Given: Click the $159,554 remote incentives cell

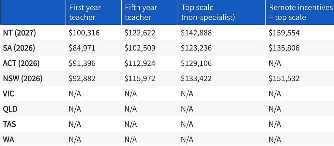Looking at the screenshot, I should tap(284, 33).
